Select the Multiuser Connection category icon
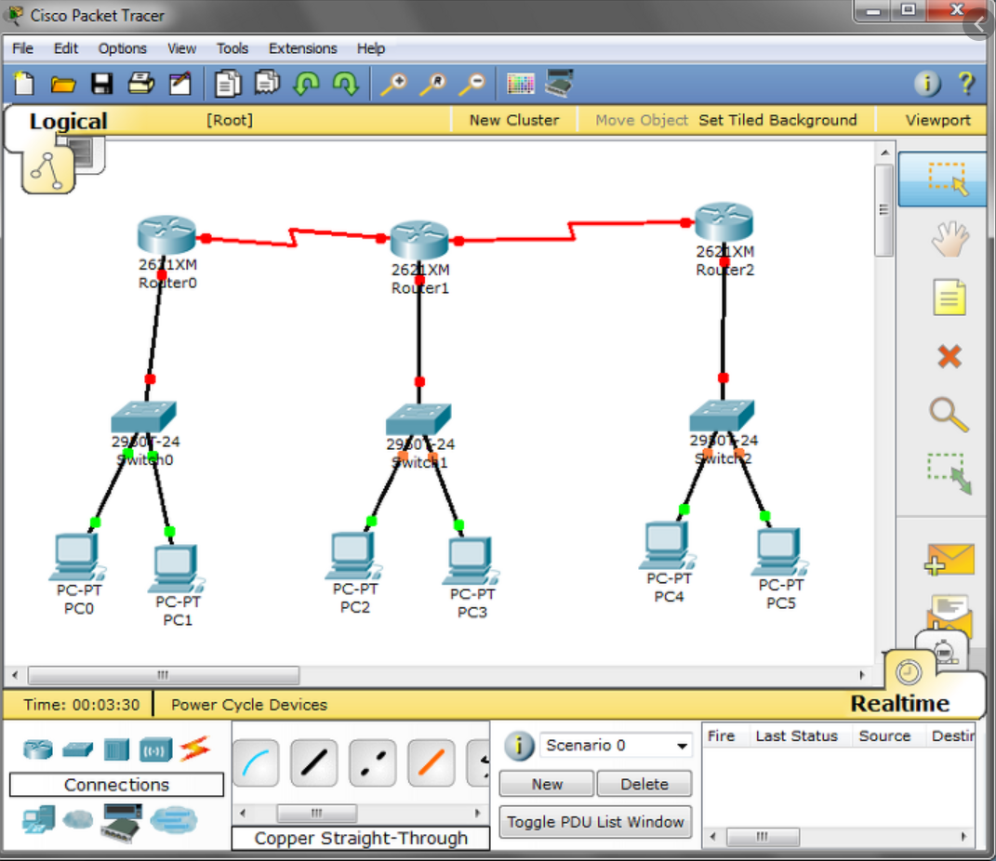The width and height of the screenshot is (996, 861). point(173,820)
